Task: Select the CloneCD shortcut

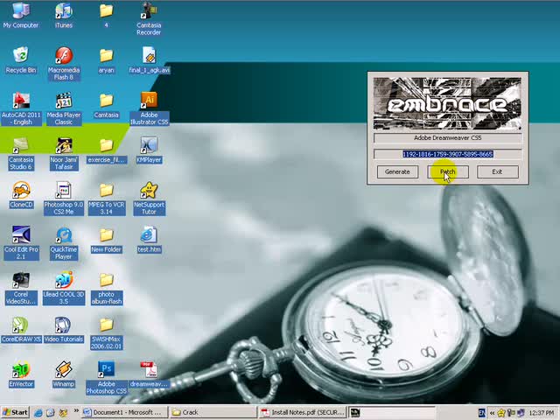Action: click(x=21, y=194)
